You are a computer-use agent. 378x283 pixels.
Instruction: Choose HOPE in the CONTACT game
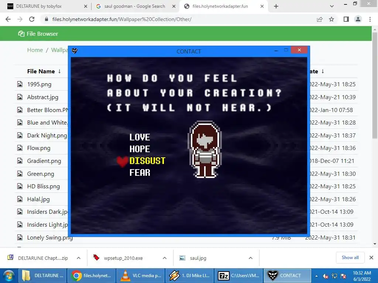coord(140,149)
